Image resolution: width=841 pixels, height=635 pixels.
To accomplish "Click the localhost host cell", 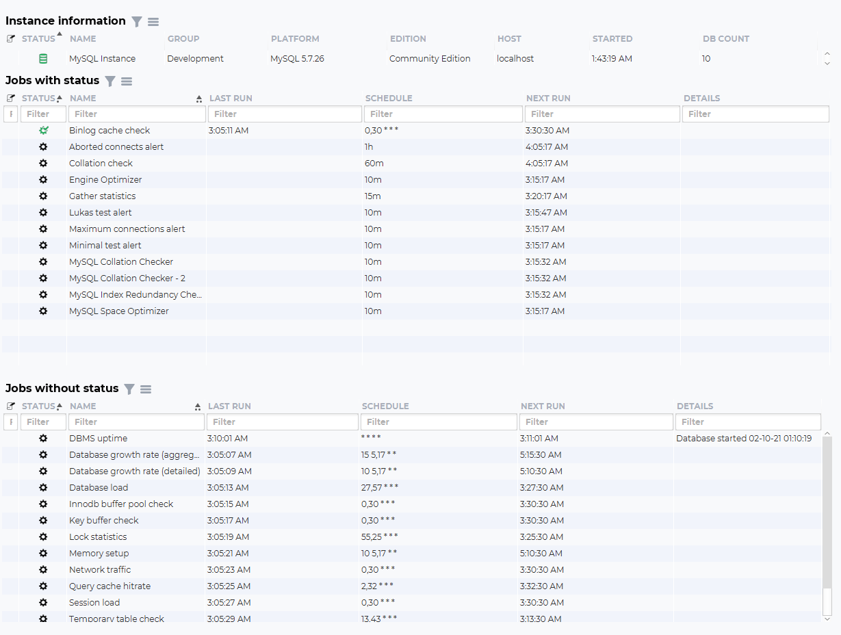I will [x=515, y=59].
